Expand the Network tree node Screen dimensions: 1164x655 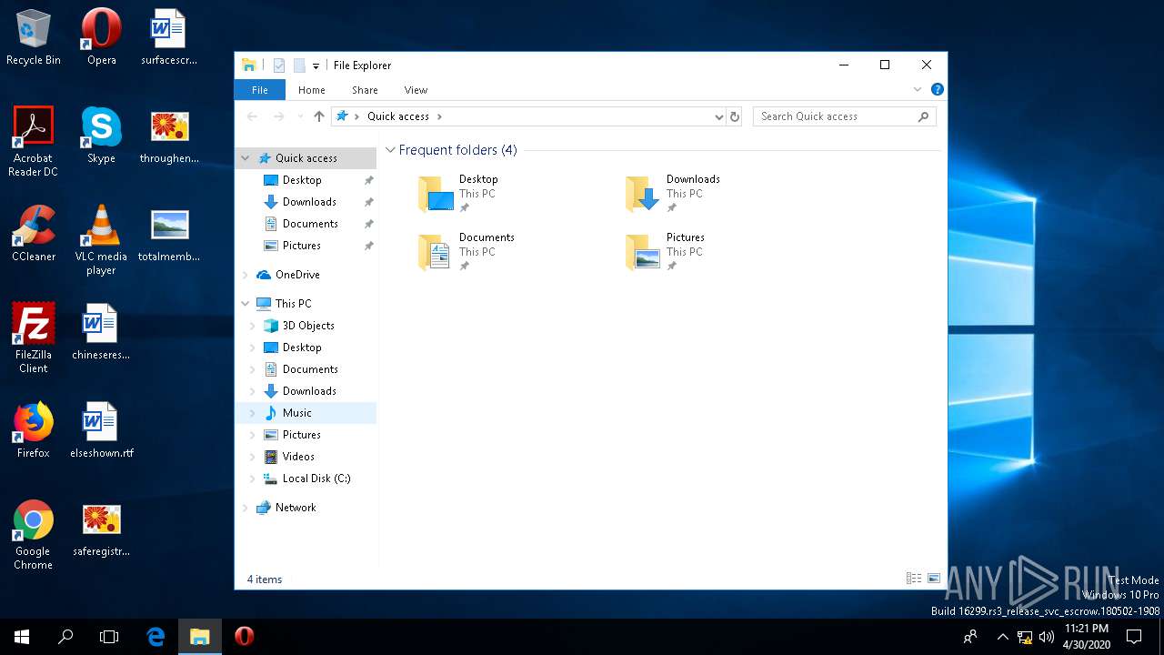coord(245,508)
